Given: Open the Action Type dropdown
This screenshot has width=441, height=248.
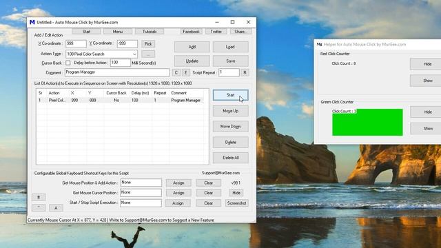Looking at the screenshot, I should [x=134, y=54].
